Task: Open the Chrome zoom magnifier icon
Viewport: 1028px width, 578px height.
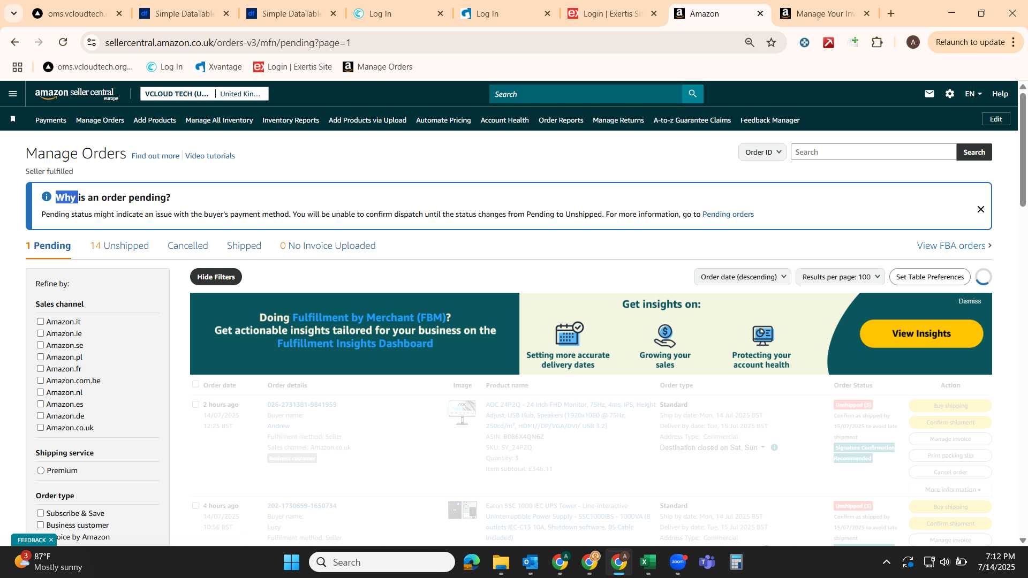Action: pos(750,42)
